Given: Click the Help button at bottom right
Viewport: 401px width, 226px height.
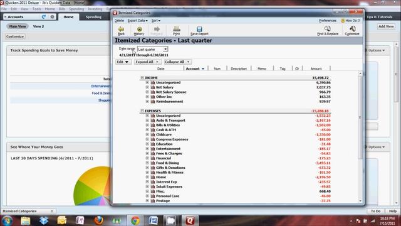Looking at the screenshot, I should pyautogui.click(x=393, y=211).
